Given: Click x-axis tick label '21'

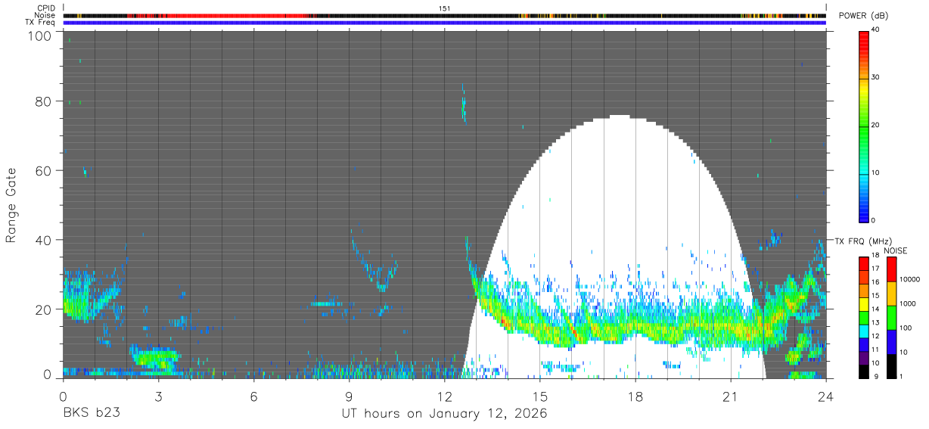Looking at the screenshot, I should click(731, 396).
